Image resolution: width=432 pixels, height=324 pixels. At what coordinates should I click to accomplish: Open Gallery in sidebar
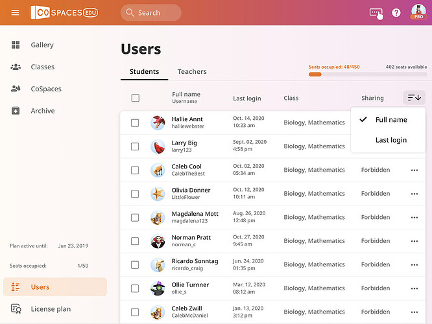click(42, 45)
